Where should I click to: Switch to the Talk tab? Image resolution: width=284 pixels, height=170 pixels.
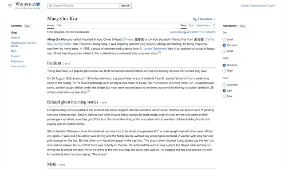click(59, 26)
